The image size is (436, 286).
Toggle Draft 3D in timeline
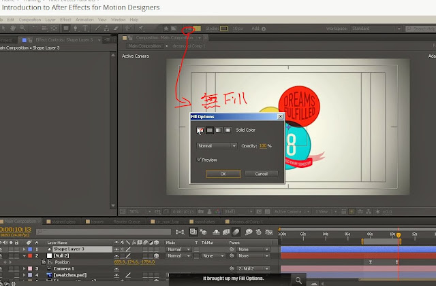[203, 232]
